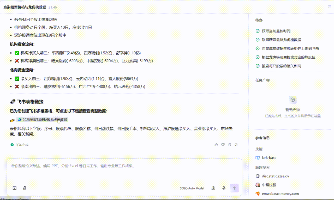Click the 参考信息 section heading
The image size is (334, 200).
coord(263,138)
